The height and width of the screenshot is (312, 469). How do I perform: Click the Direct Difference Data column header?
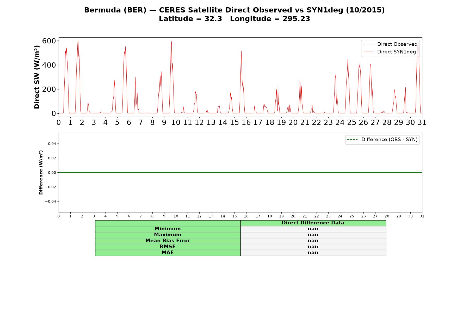pos(313,223)
